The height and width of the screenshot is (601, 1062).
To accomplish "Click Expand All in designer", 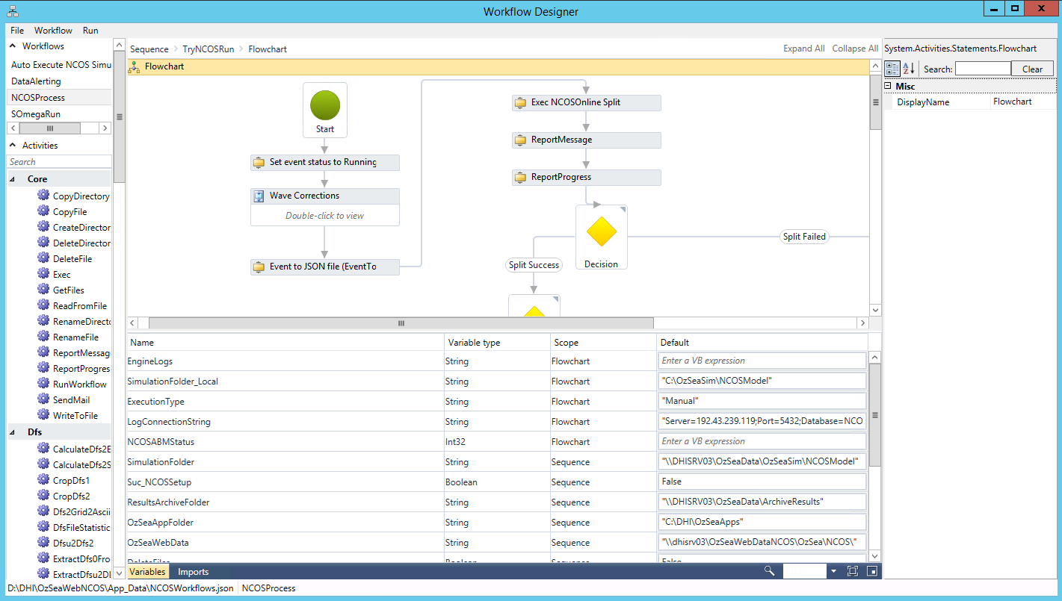I will (804, 49).
